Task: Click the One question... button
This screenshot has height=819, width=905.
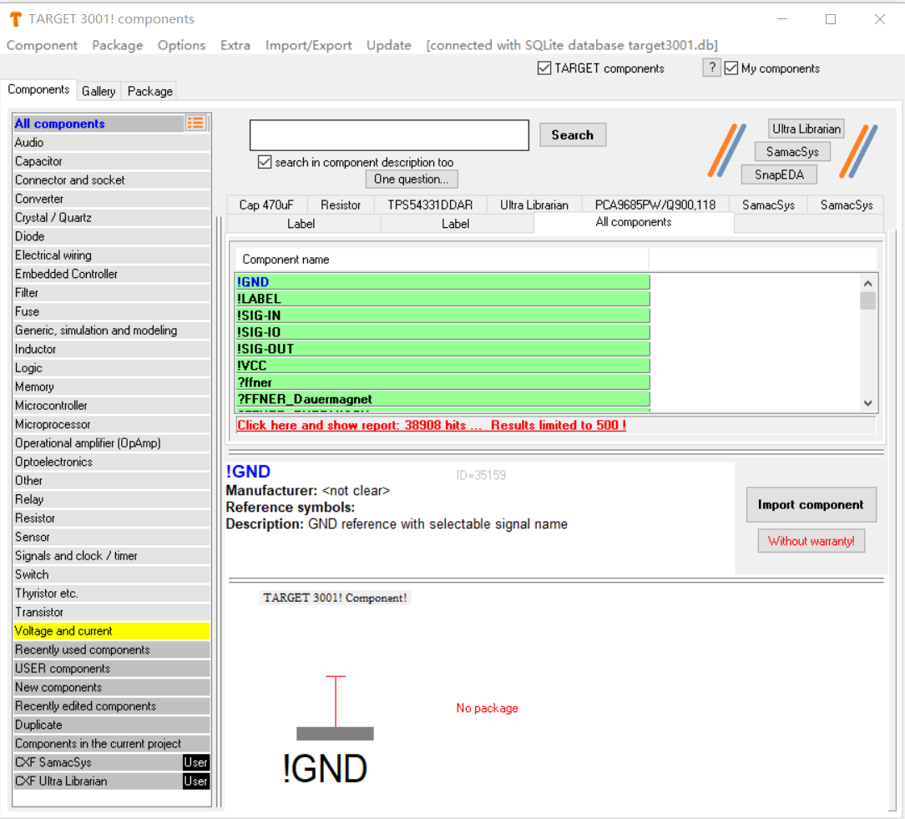Action: [411, 179]
